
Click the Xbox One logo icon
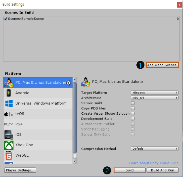(x=9, y=145)
